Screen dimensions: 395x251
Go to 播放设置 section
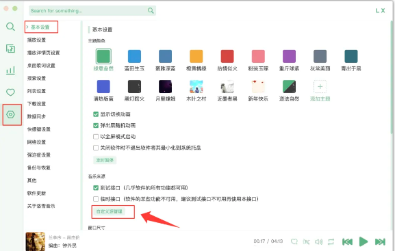[36, 40]
